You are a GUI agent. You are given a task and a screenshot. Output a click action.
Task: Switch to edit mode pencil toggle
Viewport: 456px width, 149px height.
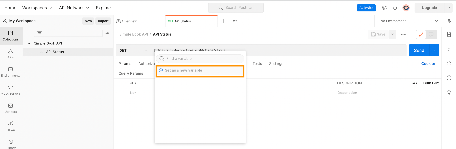coord(421,34)
